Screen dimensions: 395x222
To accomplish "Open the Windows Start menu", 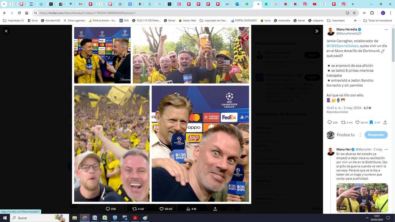I will coord(5,218).
